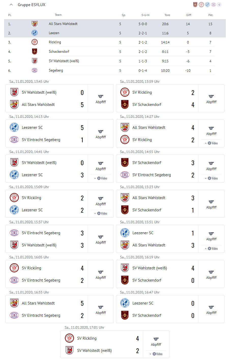This screenshot has width=226, height=360.
Task: Click whistle icon of the 16:19 Wahlstedt–Schackendorf match
Action: click(x=211, y=272)
